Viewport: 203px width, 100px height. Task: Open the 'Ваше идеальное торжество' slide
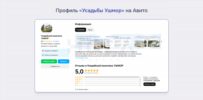[118, 41]
